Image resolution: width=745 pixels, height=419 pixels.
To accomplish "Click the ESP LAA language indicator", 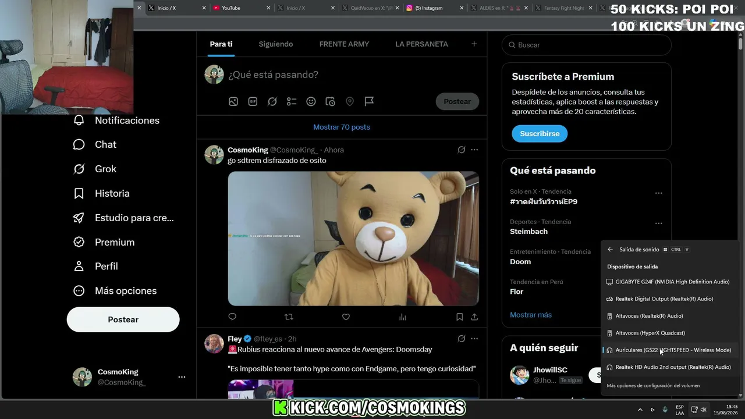I will 680,410.
